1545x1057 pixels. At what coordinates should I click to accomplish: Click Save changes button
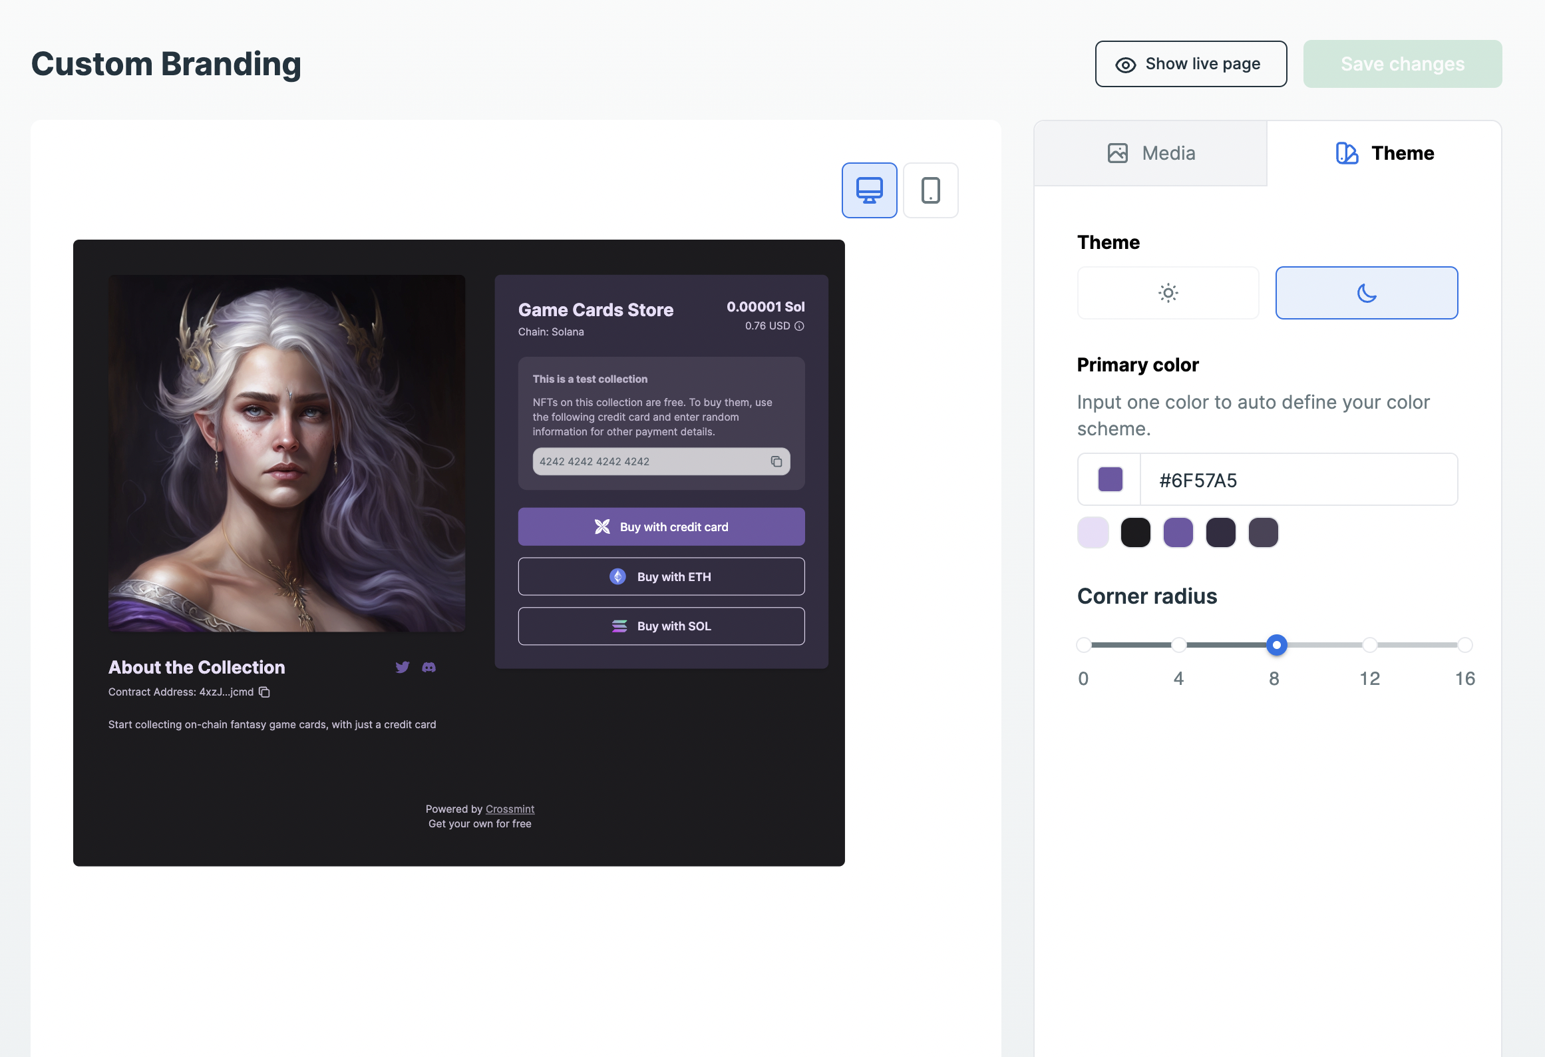(1402, 64)
